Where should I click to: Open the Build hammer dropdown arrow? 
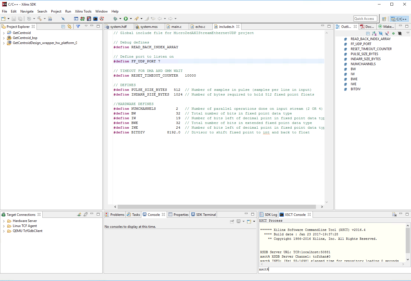[45, 19]
